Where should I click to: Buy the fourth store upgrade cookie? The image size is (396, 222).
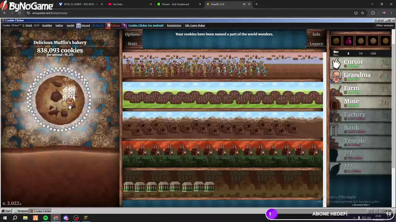pyautogui.click(x=373, y=41)
